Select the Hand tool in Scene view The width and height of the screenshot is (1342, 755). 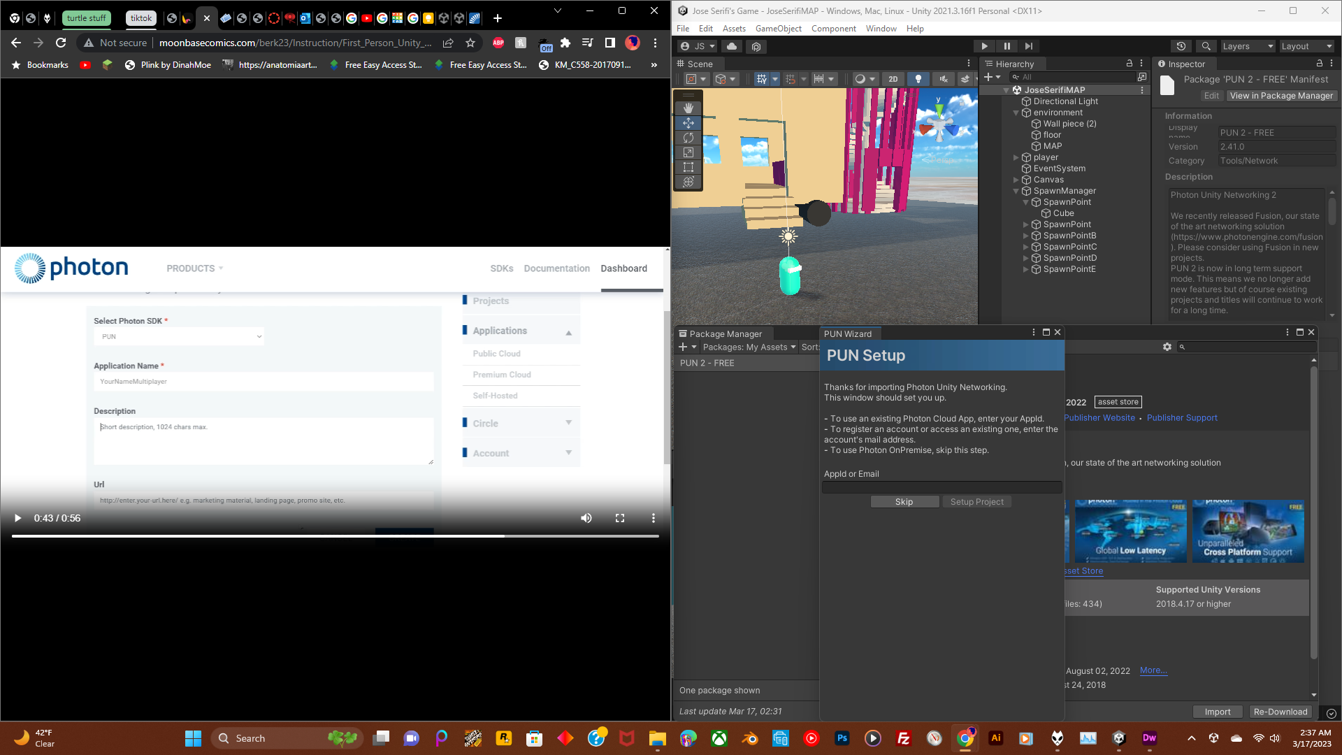pos(688,108)
